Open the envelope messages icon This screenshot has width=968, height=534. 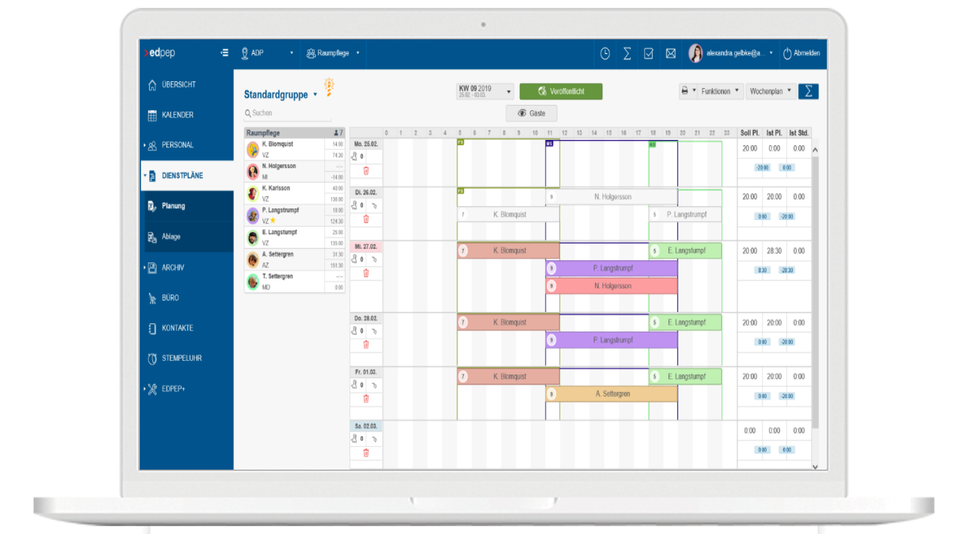coord(671,54)
